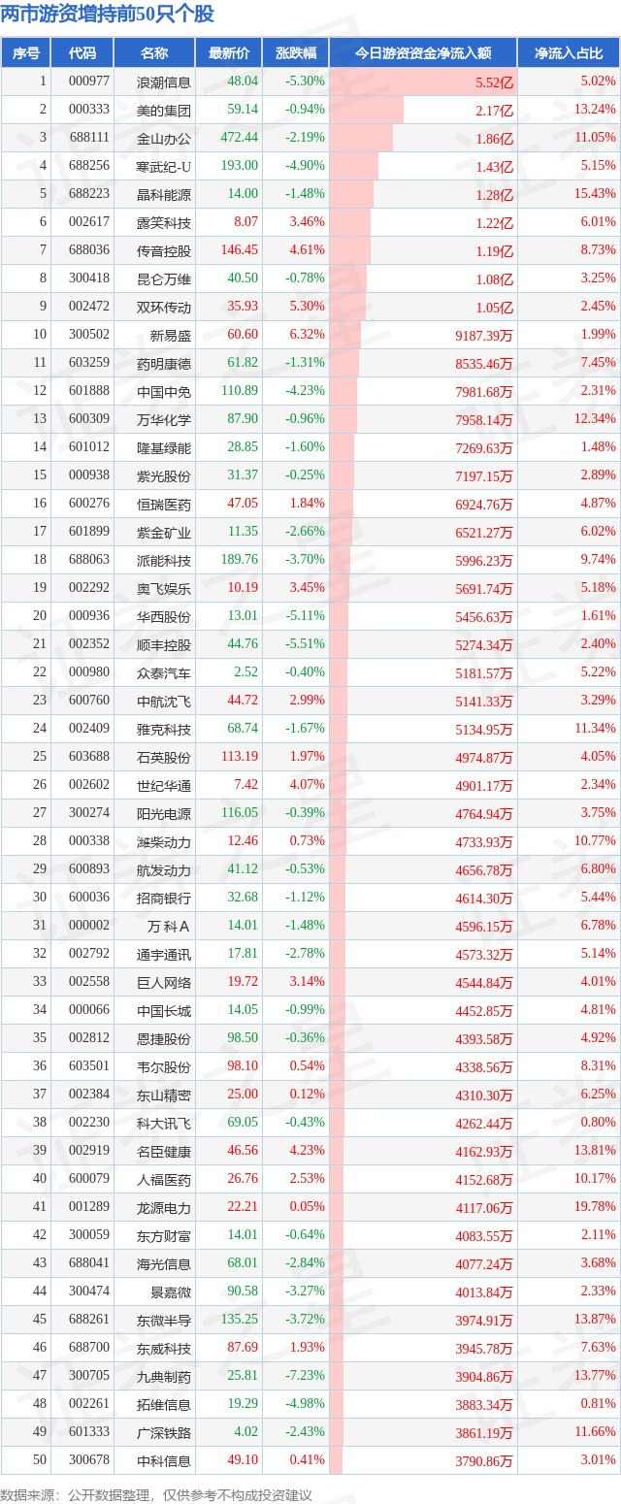
Task: Select stock name 科大讯飞
Action: tap(165, 1124)
